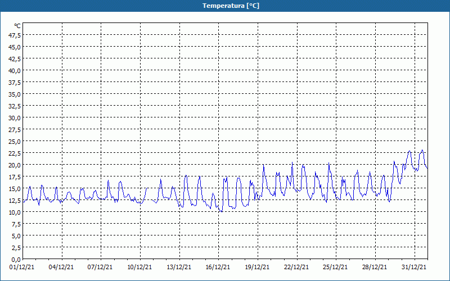
Task: Click the 25/12/21 date label
Action: [x=335, y=267]
